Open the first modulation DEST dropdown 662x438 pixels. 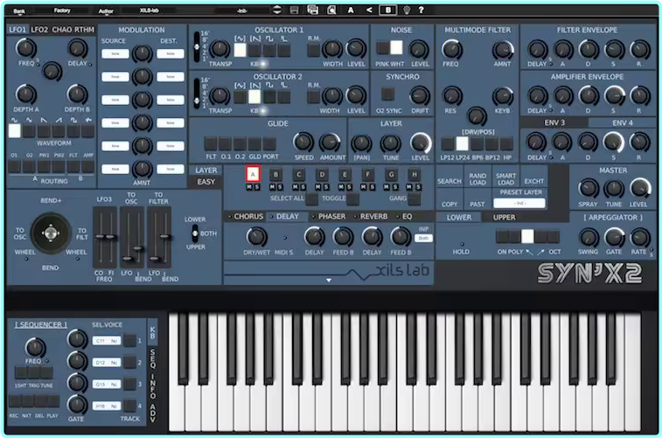click(171, 53)
